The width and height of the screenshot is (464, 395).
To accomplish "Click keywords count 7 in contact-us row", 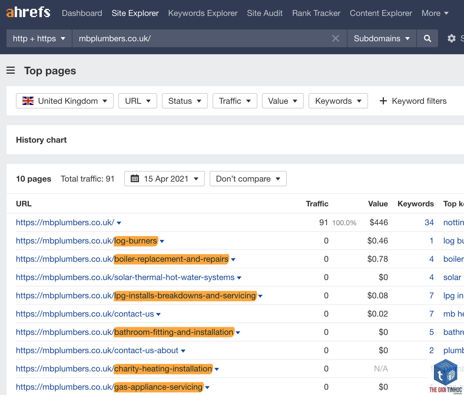I will (431, 314).
